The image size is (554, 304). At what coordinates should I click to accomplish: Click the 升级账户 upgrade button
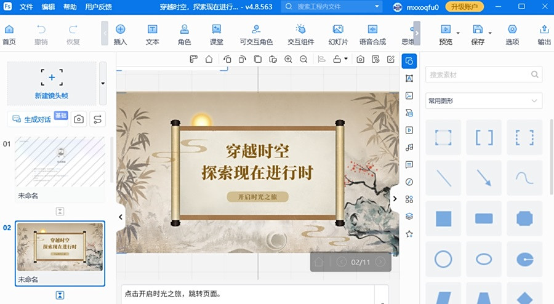tap(464, 7)
